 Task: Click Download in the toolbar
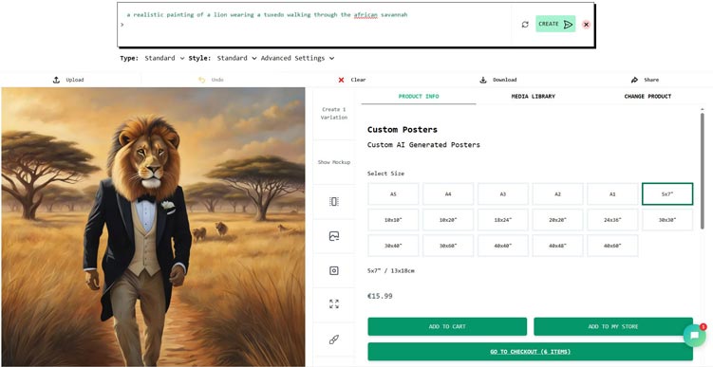click(498, 80)
